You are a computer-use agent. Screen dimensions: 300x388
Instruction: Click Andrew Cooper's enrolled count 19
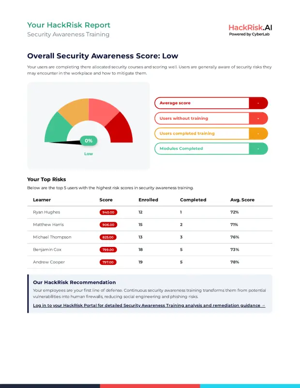140,262
